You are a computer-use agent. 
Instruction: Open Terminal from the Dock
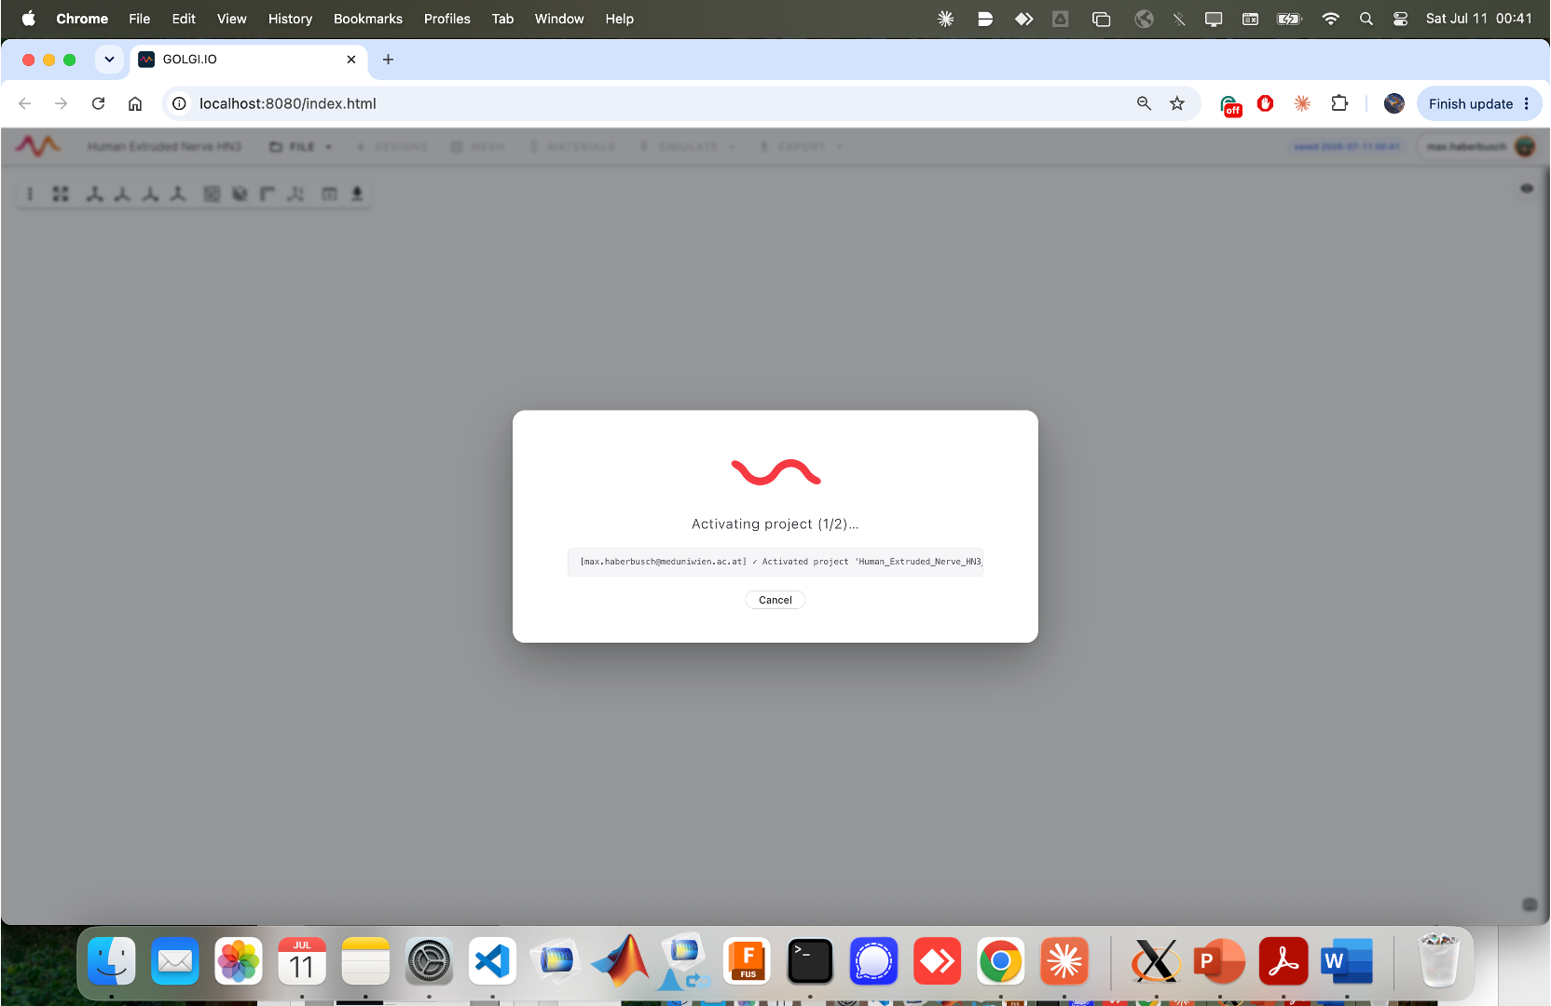810,961
